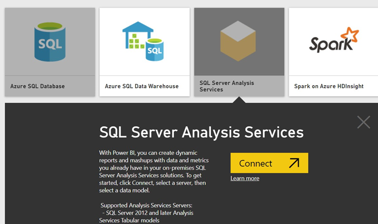Select the Azure SQL Database tile label

[x=38, y=86]
